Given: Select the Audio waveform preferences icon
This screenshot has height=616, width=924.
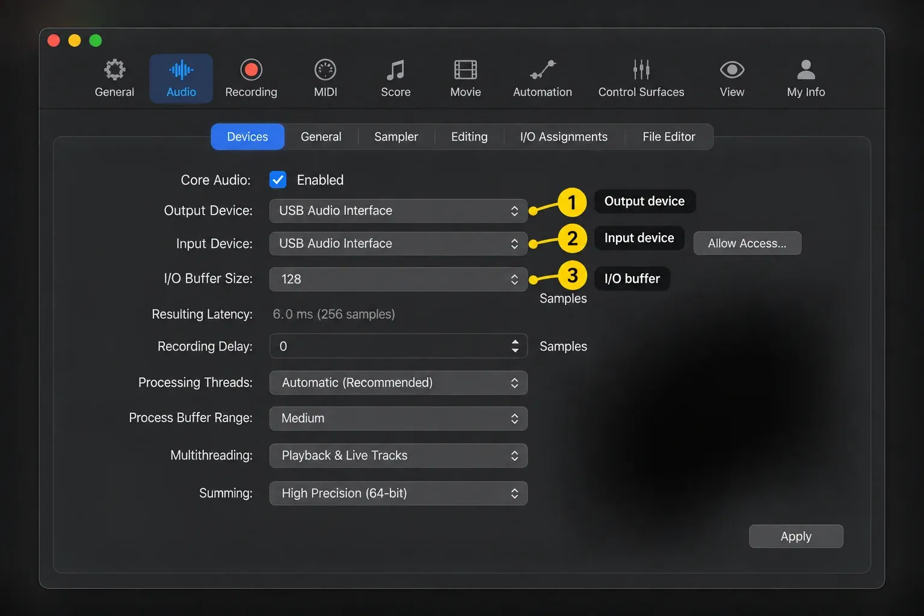Looking at the screenshot, I should pyautogui.click(x=181, y=70).
